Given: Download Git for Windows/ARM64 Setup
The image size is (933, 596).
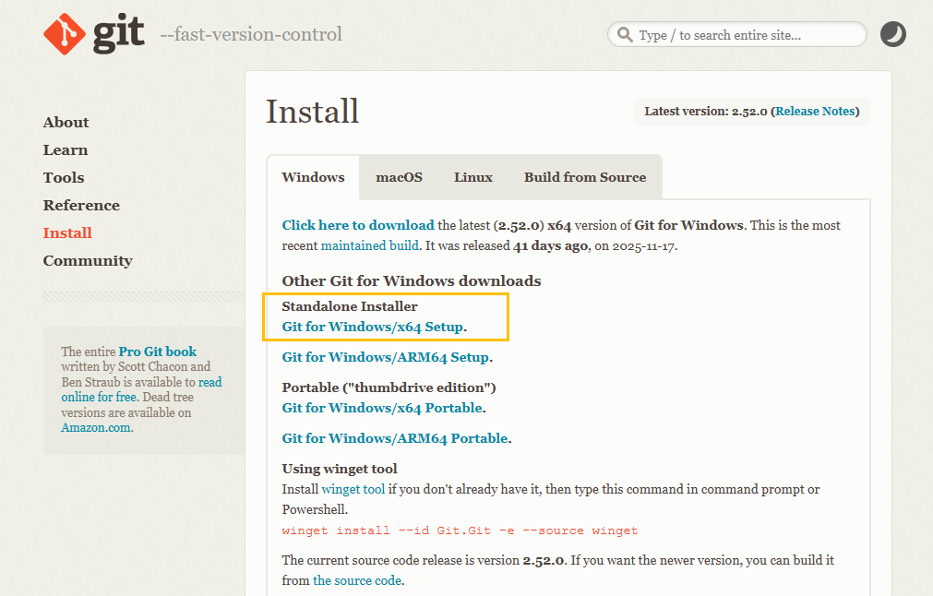Looking at the screenshot, I should point(386,357).
